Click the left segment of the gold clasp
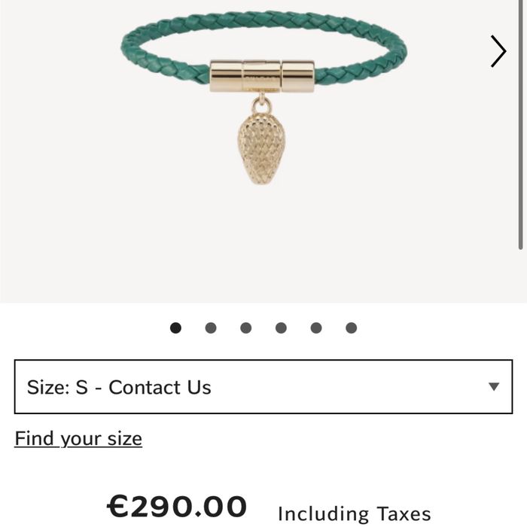 (226, 76)
